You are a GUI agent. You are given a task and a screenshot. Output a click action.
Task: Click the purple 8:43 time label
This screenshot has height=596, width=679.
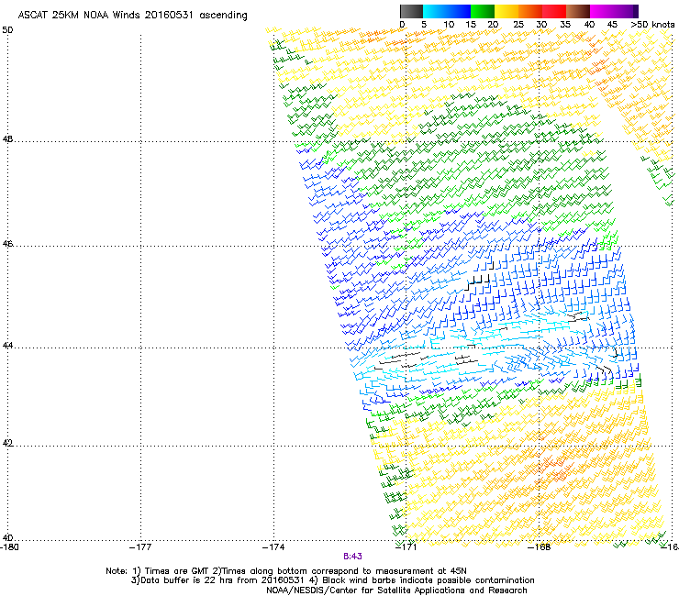[x=352, y=557]
